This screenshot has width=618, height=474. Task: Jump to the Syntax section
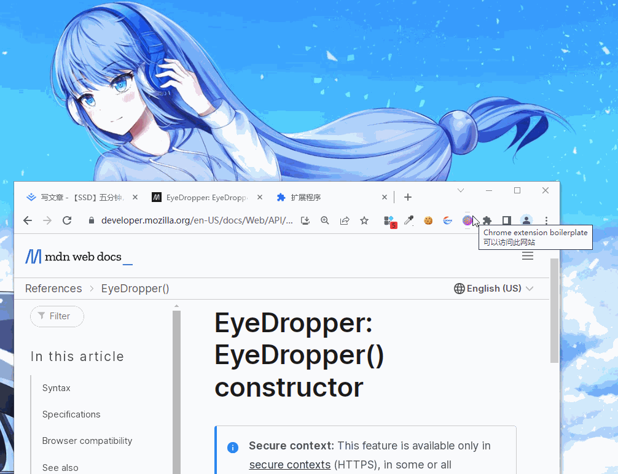coord(57,387)
